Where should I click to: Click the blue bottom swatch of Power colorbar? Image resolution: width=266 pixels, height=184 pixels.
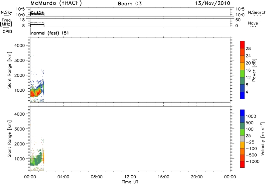pos(242,95)
